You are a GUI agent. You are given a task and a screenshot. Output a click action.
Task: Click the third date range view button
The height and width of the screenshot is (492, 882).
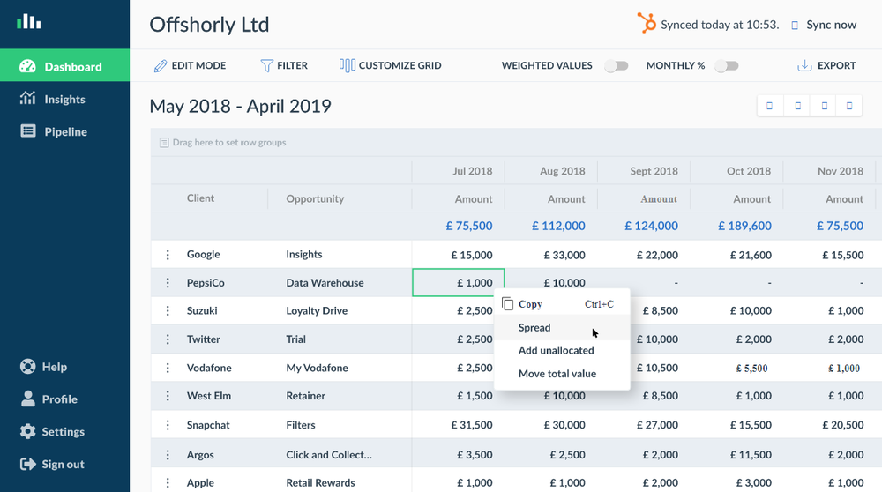pos(825,106)
